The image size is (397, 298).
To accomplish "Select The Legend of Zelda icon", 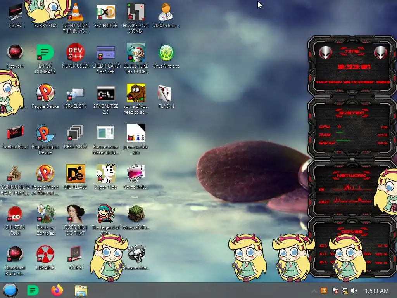I will tap(105, 220).
